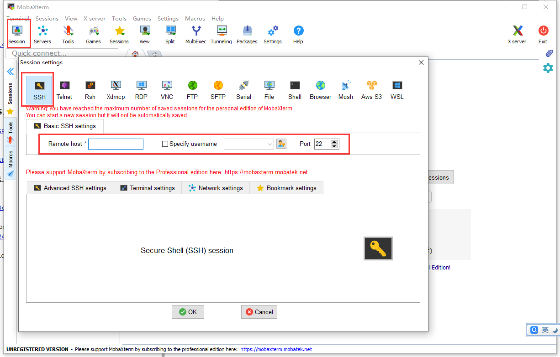560x357 pixels.
Task: Start the X server toolbar icon
Action: (x=517, y=34)
